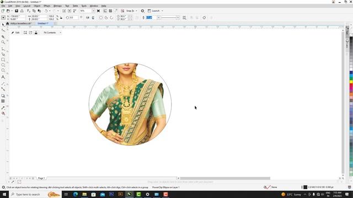
Task: Click Extract PowerClip contents icon
Action: point(31,32)
